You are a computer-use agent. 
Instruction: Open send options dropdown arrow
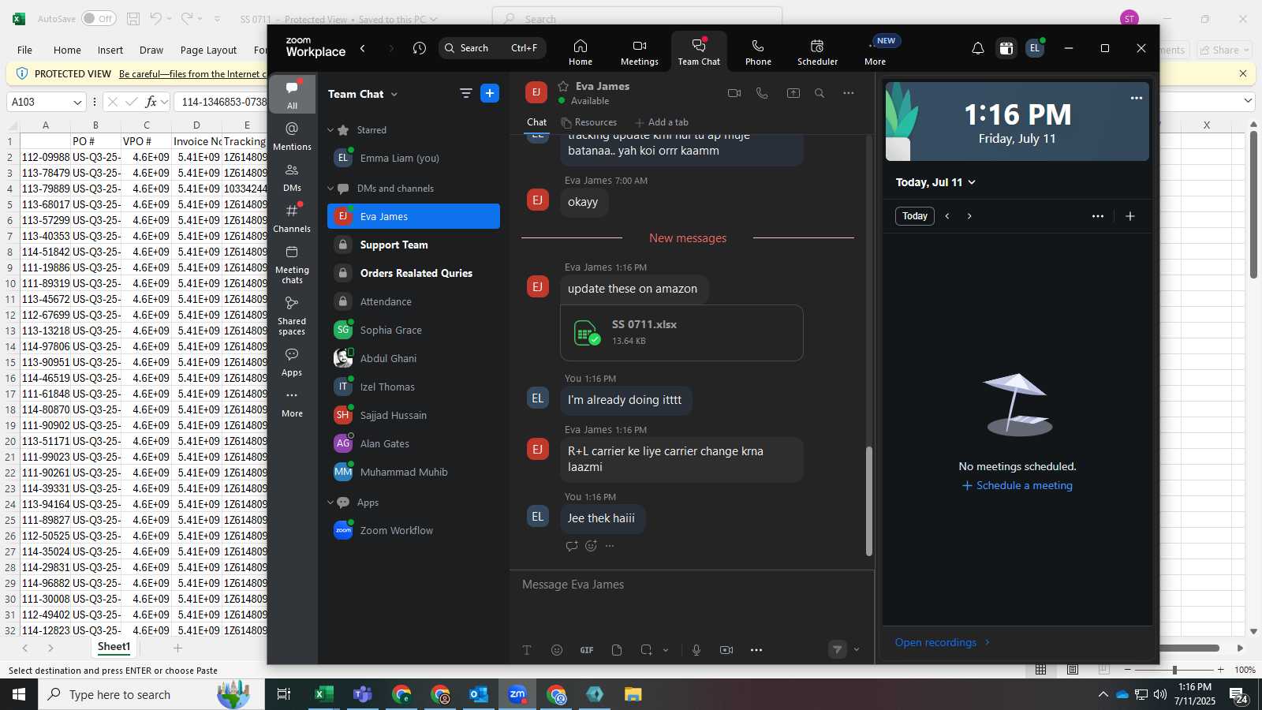857,650
